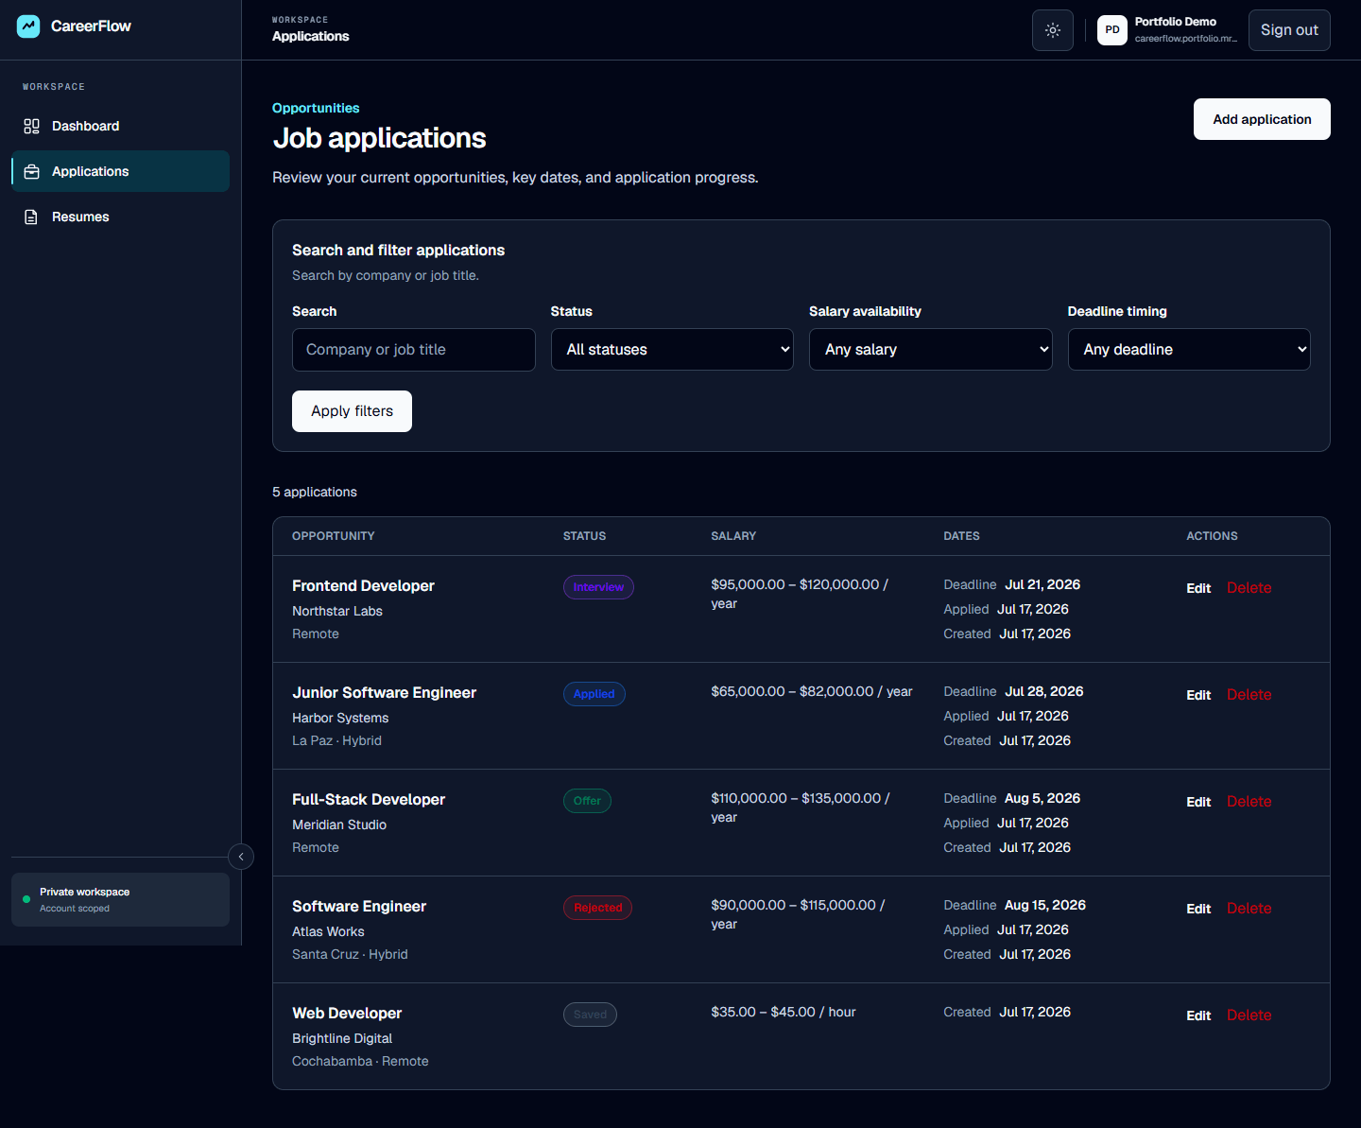Click the Dashboard grid icon in sidebar
Screen dimensions: 1361x1128
coord(31,126)
